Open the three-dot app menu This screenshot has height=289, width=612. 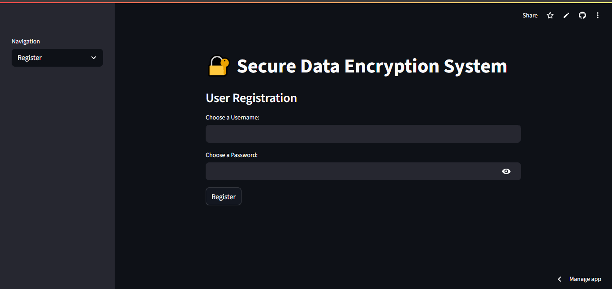tap(598, 16)
